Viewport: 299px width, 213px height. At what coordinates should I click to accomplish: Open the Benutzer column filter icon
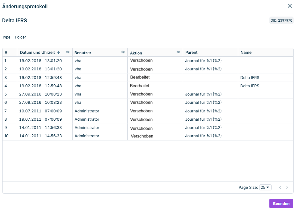(x=123, y=52)
